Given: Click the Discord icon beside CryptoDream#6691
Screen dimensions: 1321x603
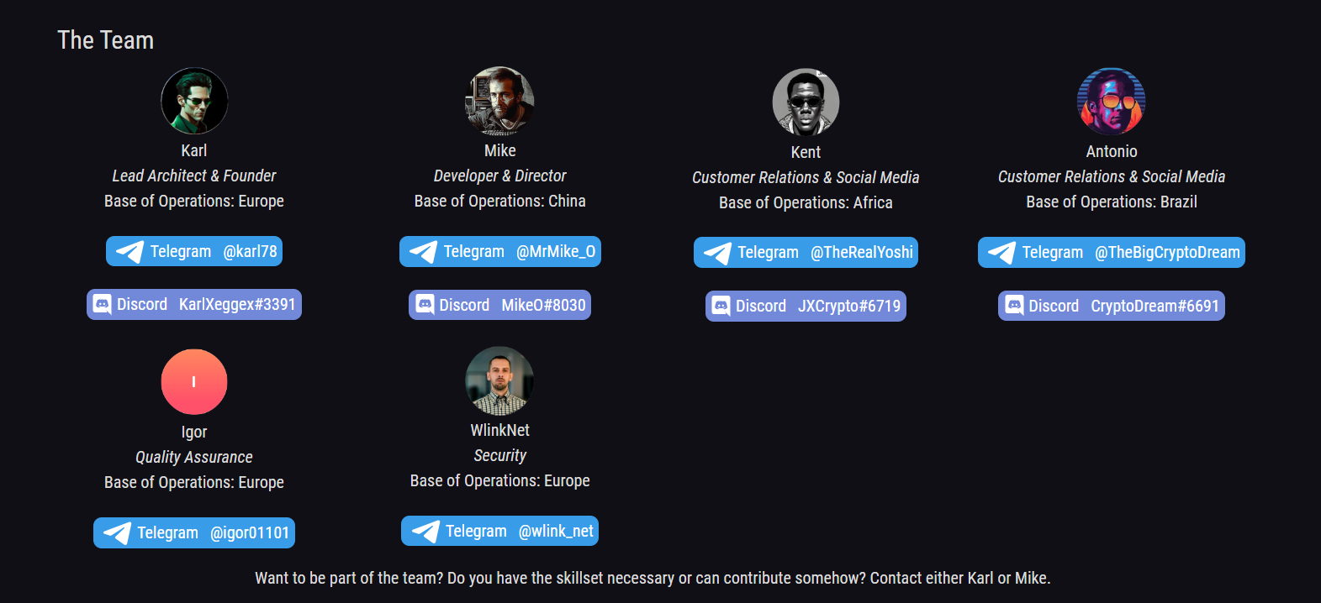Looking at the screenshot, I should click(x=1014, y=307).
